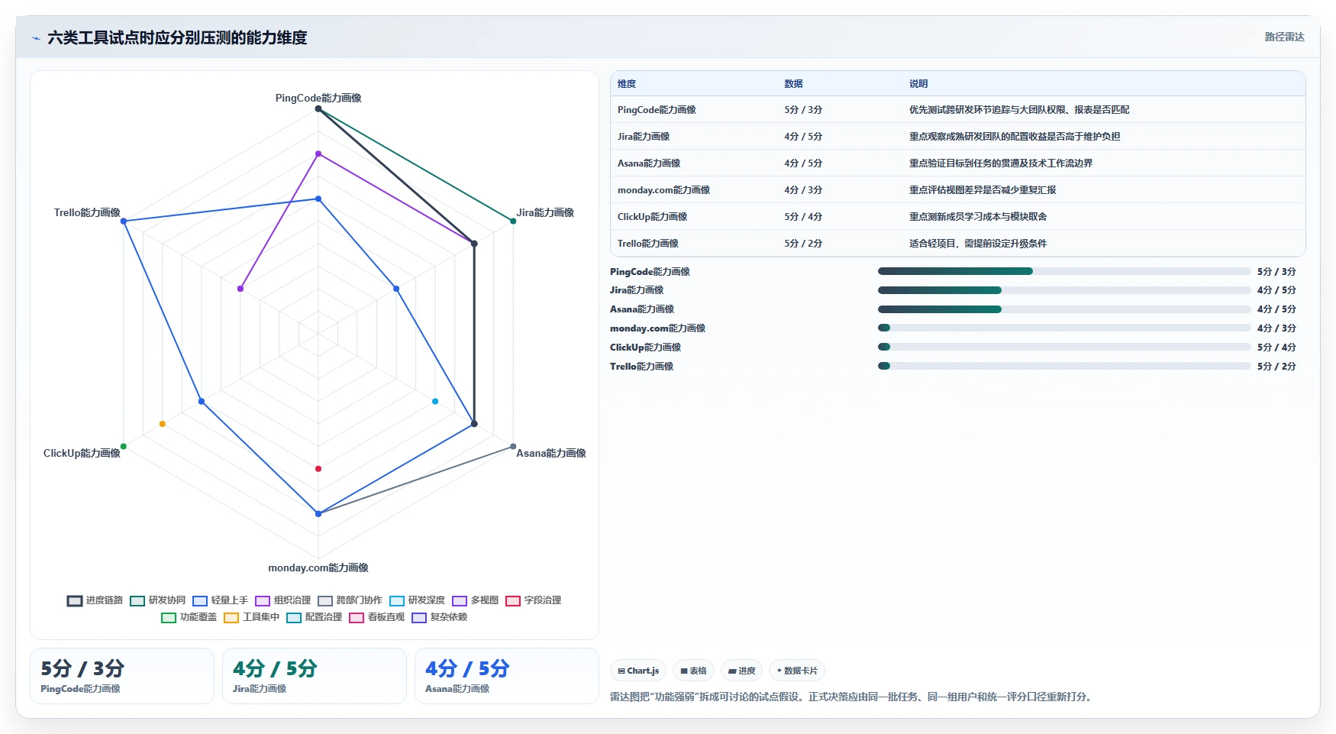Toggle the 进度链路 legend series
The height and width of the screenshot is (734, 1336).
(95, 600)
